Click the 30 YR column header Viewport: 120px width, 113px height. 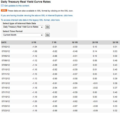coord(115,42)
